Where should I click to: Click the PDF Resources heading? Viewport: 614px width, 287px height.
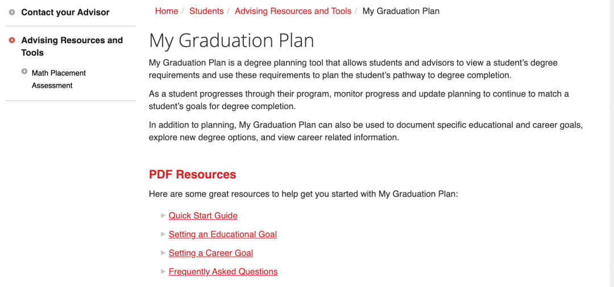[192, 174]
